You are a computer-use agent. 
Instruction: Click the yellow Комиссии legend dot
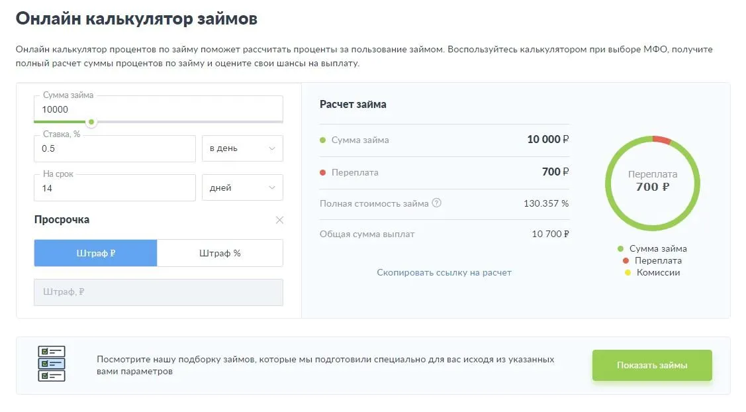click(628, 273)
